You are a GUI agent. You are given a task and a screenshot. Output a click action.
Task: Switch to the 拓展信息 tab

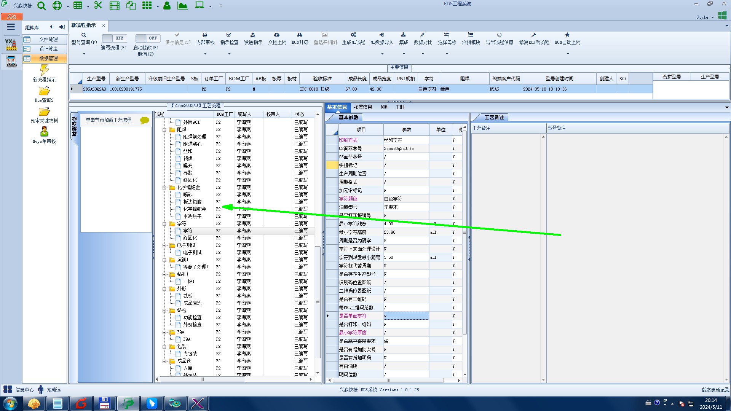362,107
